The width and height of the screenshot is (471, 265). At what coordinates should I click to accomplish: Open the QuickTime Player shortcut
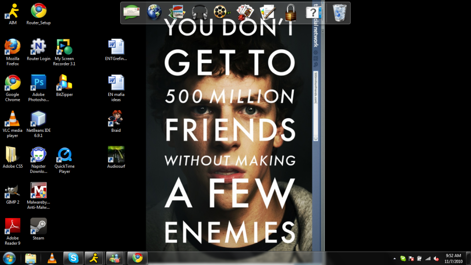point(64,155)
